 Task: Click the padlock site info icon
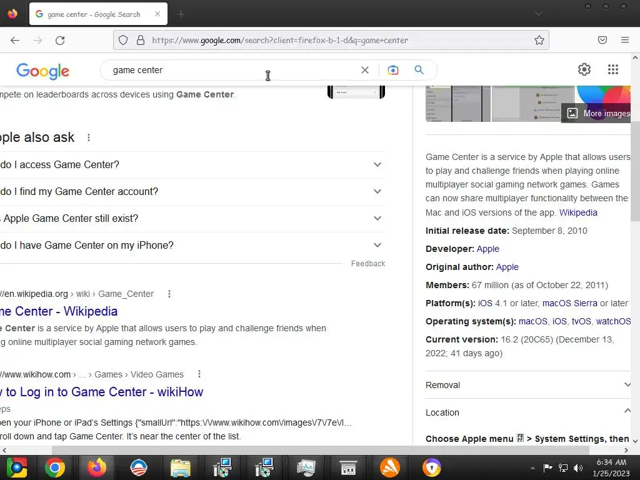coord(141,40)
